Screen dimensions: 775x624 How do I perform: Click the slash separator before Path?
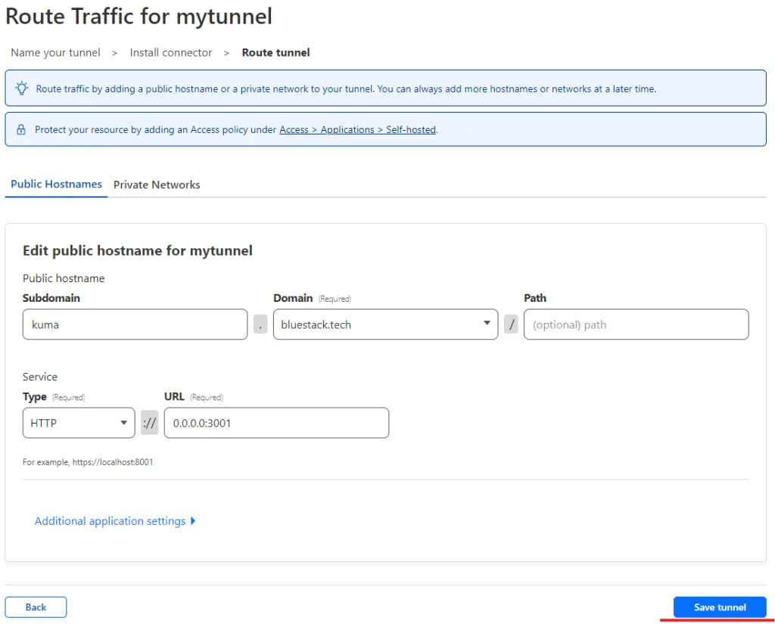pos(511,324)
